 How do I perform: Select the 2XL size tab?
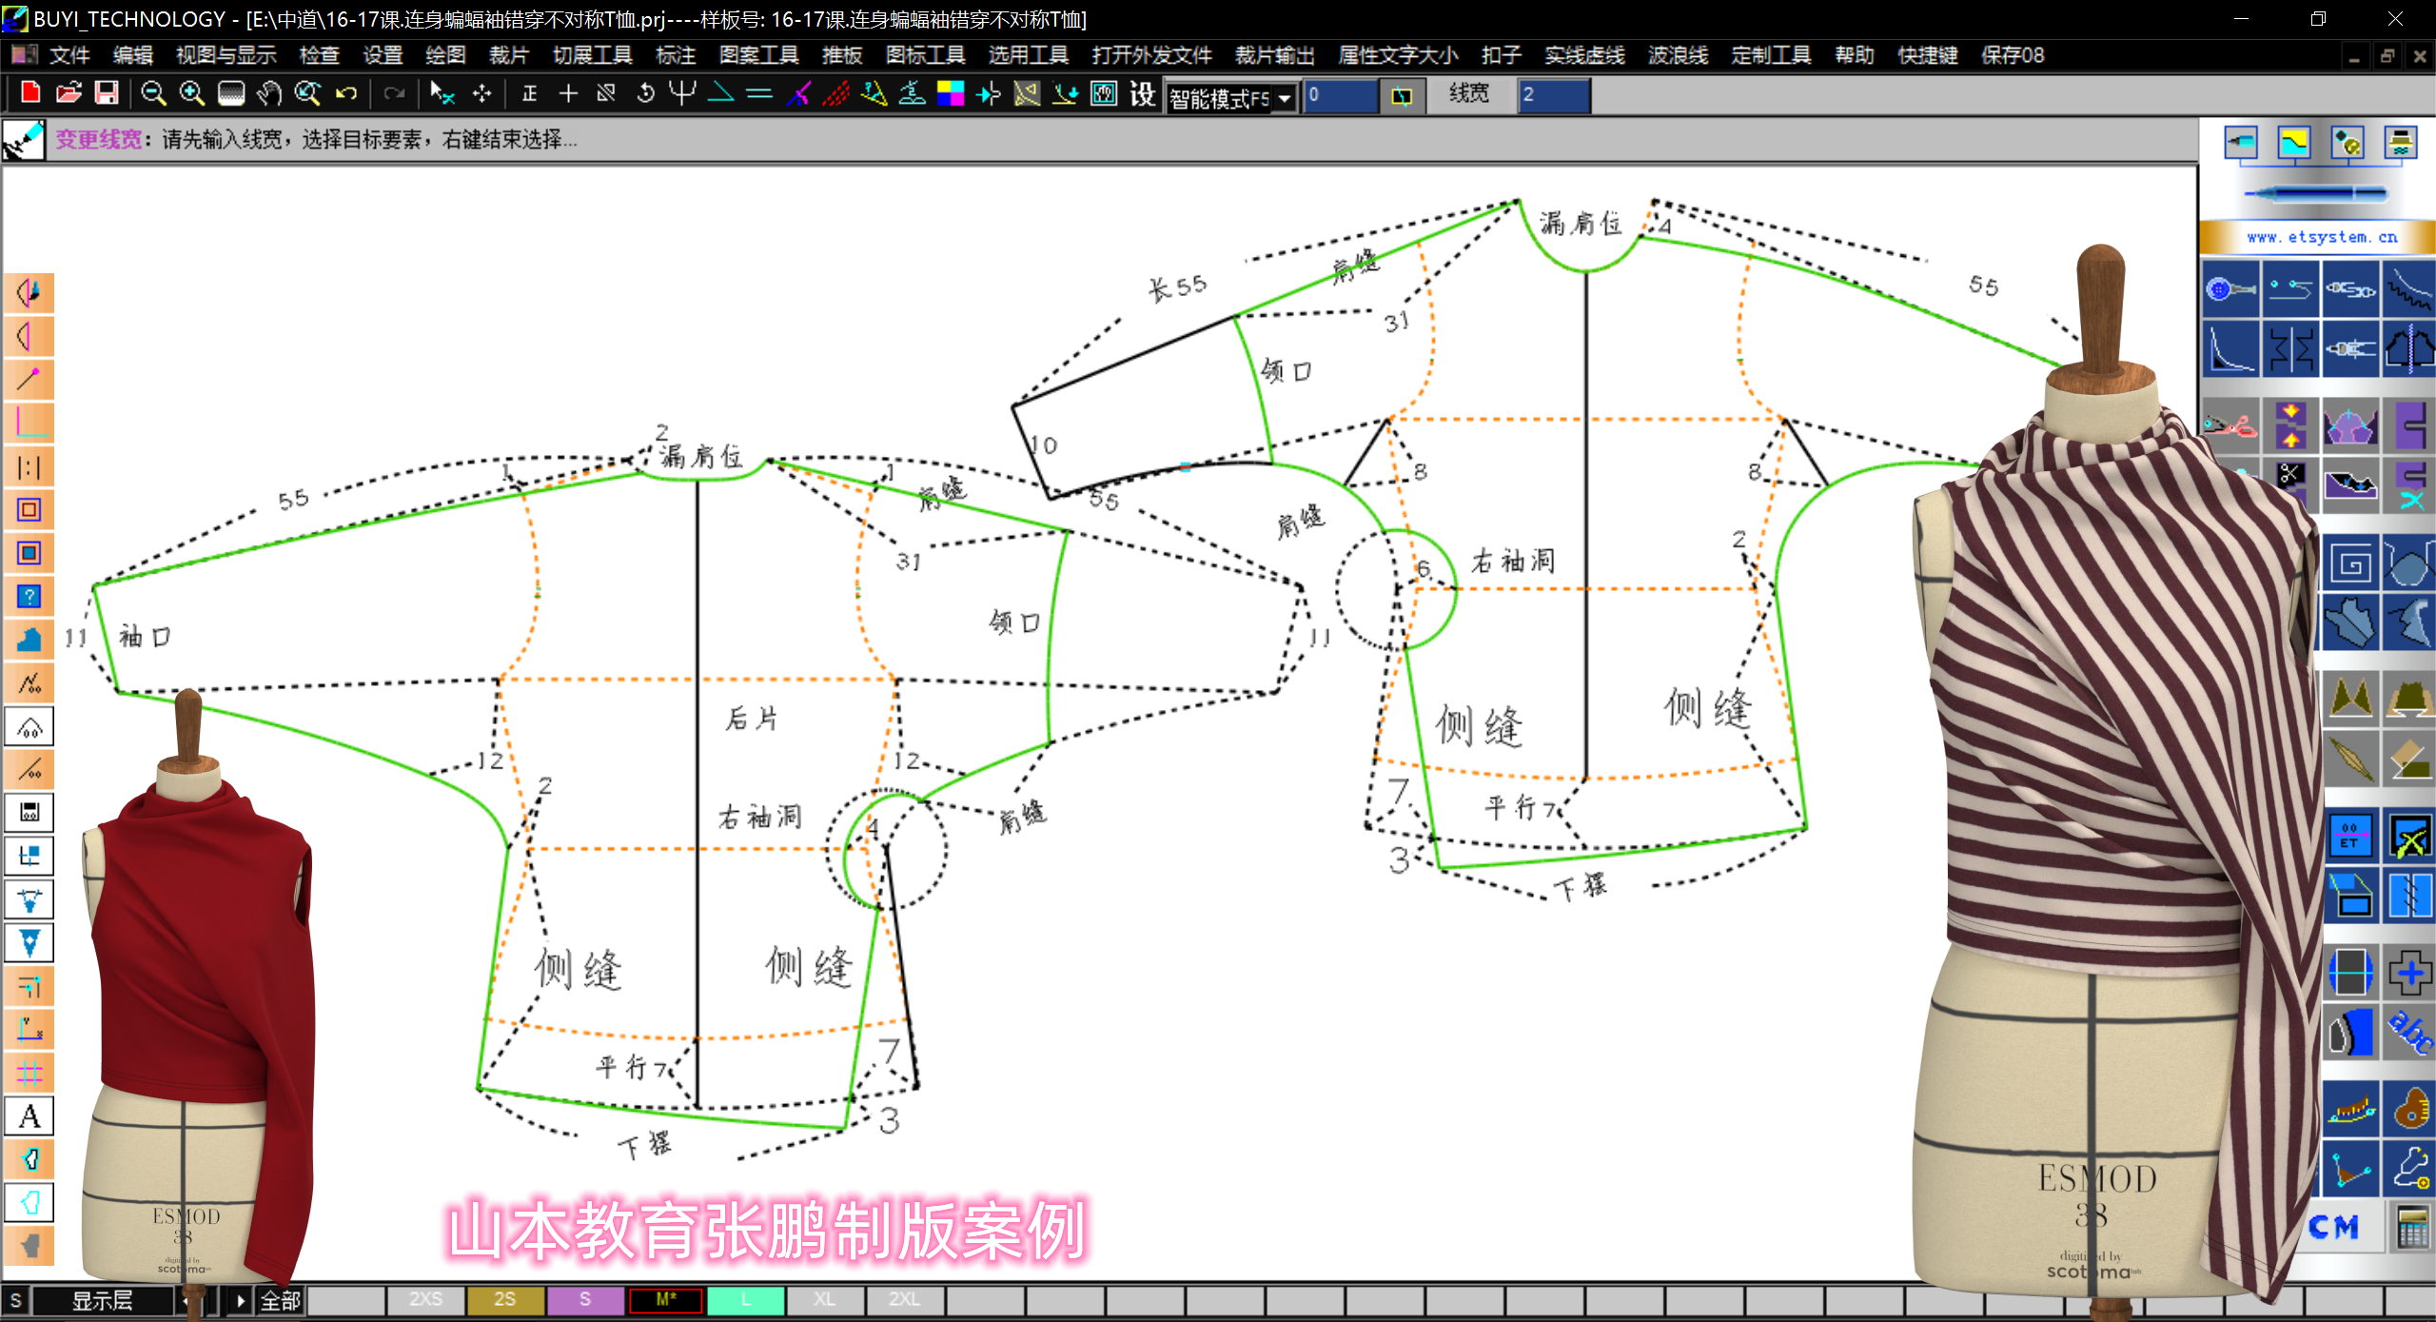pos(905,1300)
